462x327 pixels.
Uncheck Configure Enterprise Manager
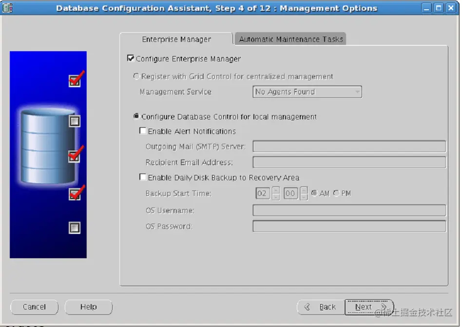131,58
